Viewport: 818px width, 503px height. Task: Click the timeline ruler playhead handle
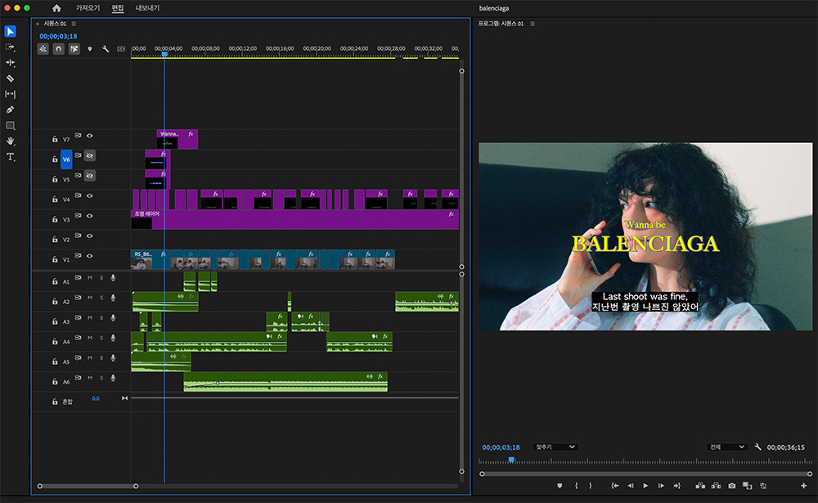(x=164, y=54)
